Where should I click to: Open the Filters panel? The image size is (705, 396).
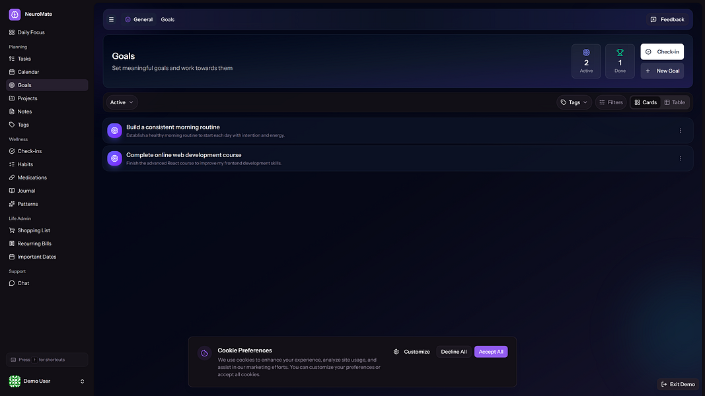tap(611, 102)
